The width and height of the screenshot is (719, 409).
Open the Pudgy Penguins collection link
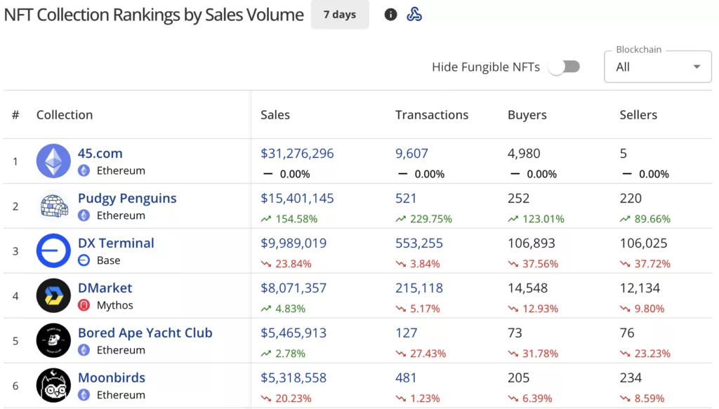tap(127, 198)
